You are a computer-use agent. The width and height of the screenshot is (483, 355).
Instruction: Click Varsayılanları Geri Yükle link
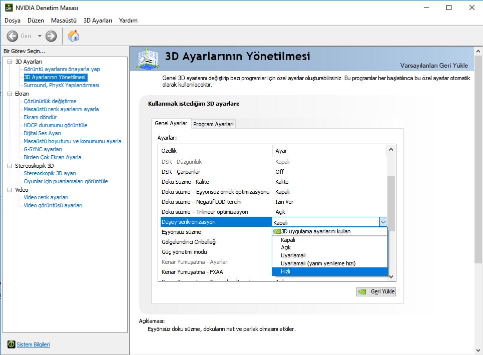(x=434, y=65)
